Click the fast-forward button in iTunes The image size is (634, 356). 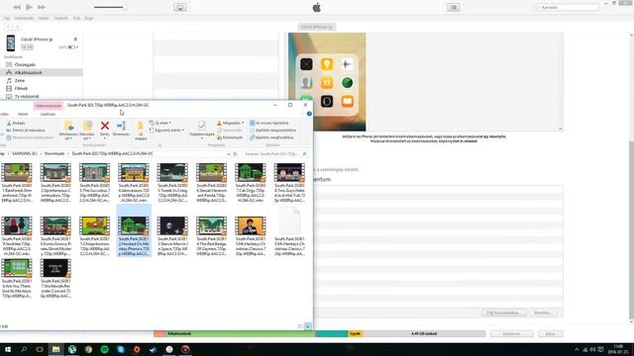(42, 7)
